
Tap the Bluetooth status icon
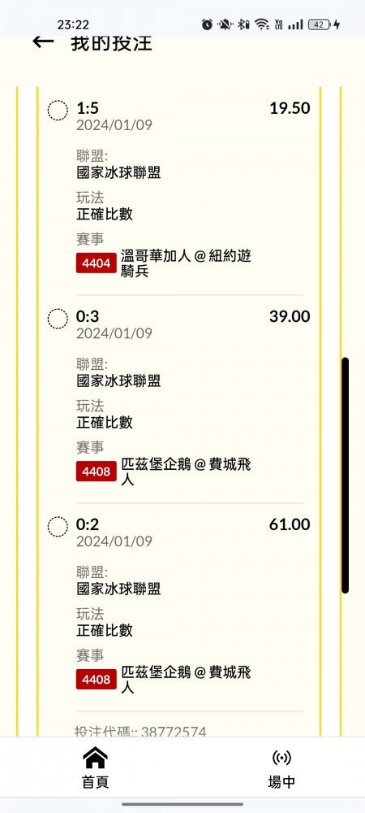pyautogui.click(x=243, y=24)
